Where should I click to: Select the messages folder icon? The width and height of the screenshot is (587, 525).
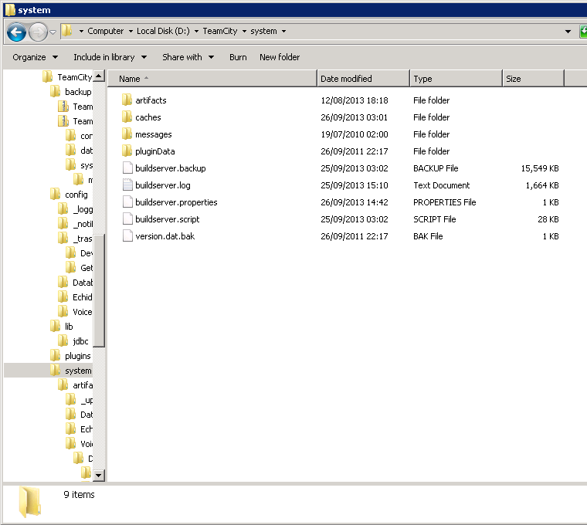[x=127, y=134]
